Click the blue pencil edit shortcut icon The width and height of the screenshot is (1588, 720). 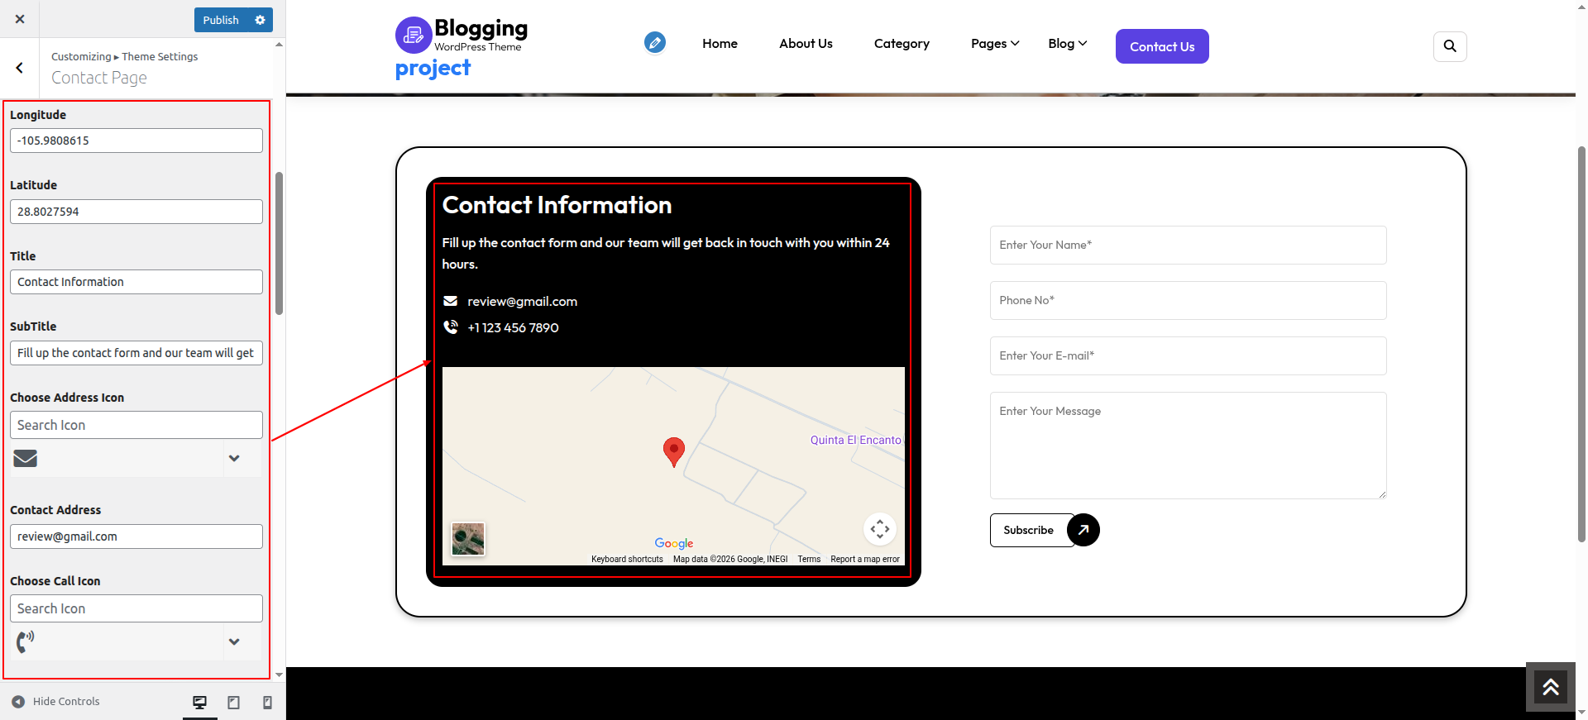(x=654, y=42)
